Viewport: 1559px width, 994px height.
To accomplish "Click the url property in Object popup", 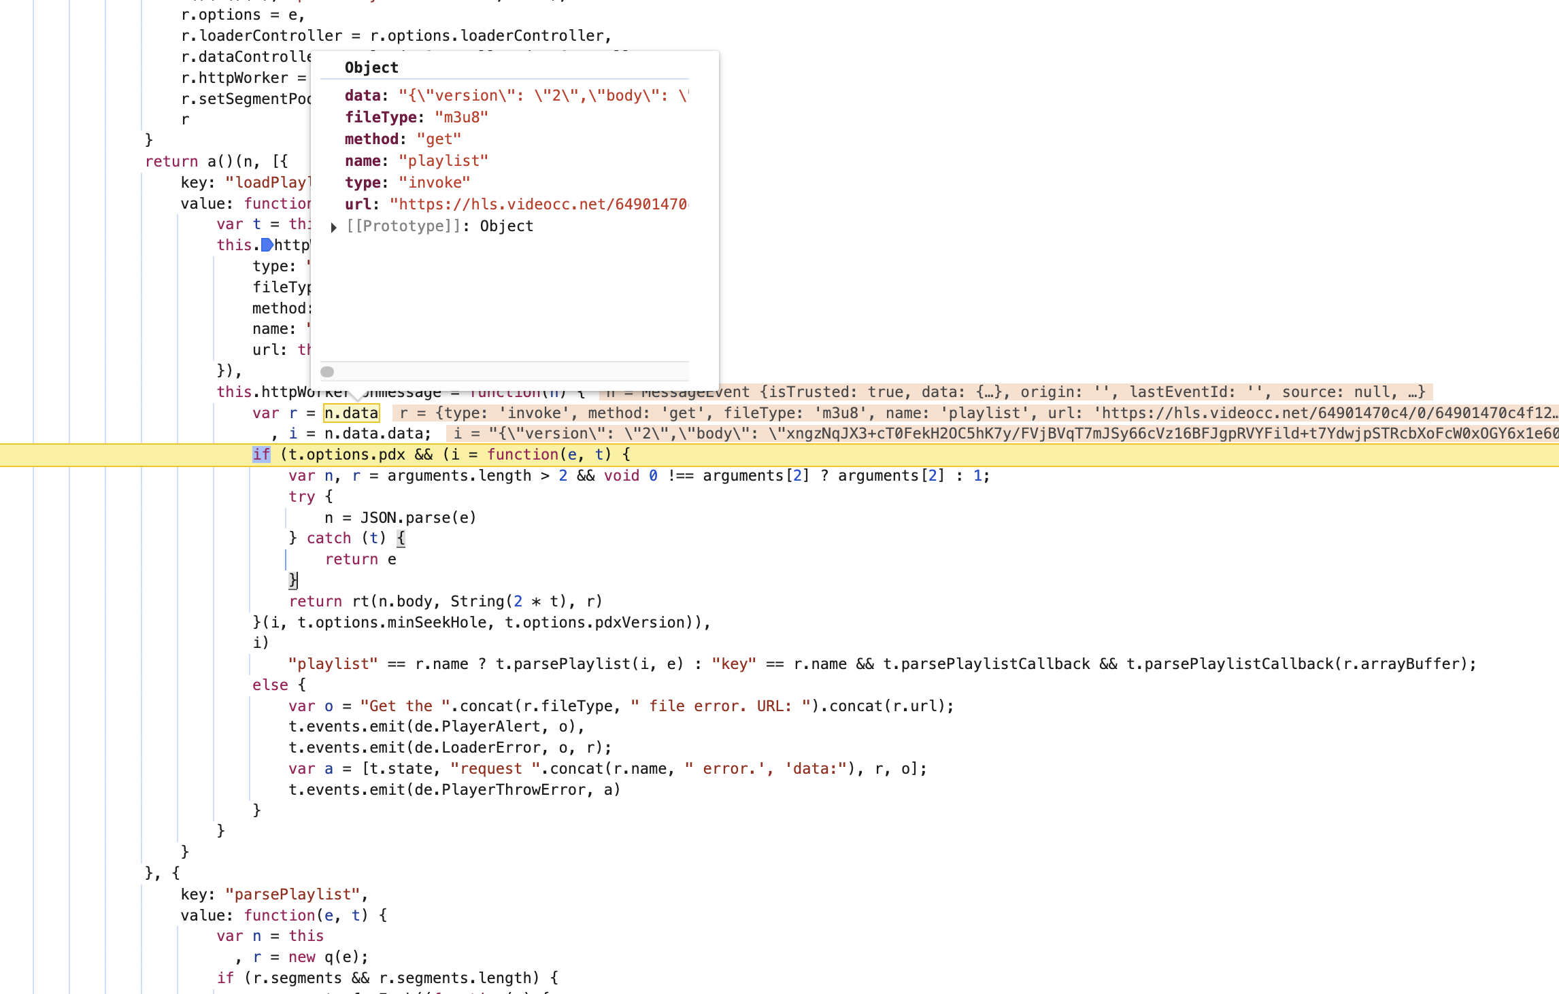I will click(358, 204).
